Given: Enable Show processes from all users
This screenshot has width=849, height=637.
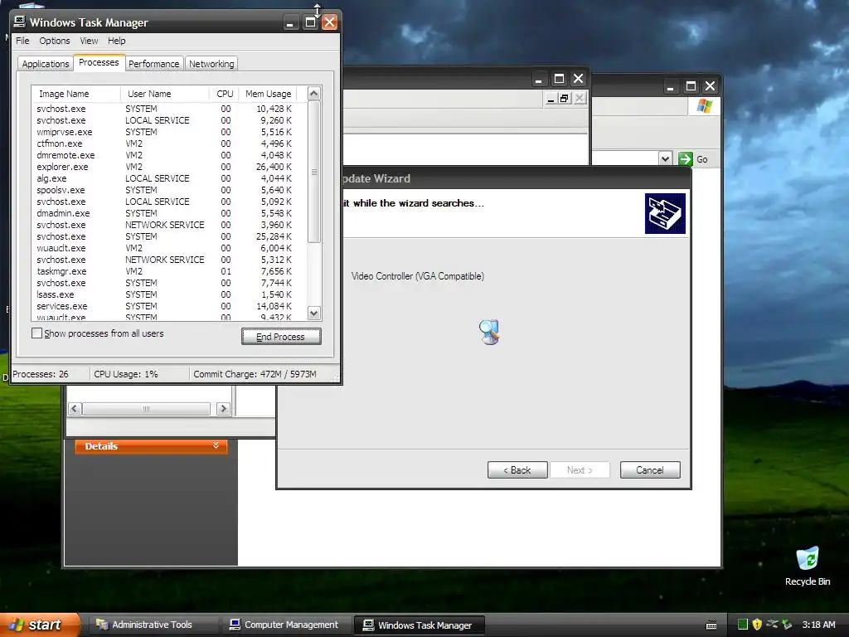Looking at the screenshot, I should pyautogui.click(x=36, y=333).
